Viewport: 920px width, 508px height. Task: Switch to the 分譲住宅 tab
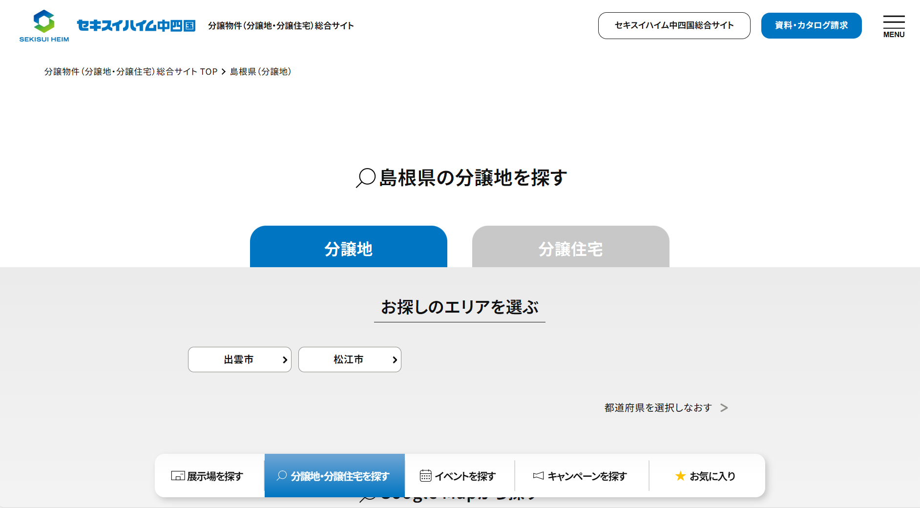[570, 247]
